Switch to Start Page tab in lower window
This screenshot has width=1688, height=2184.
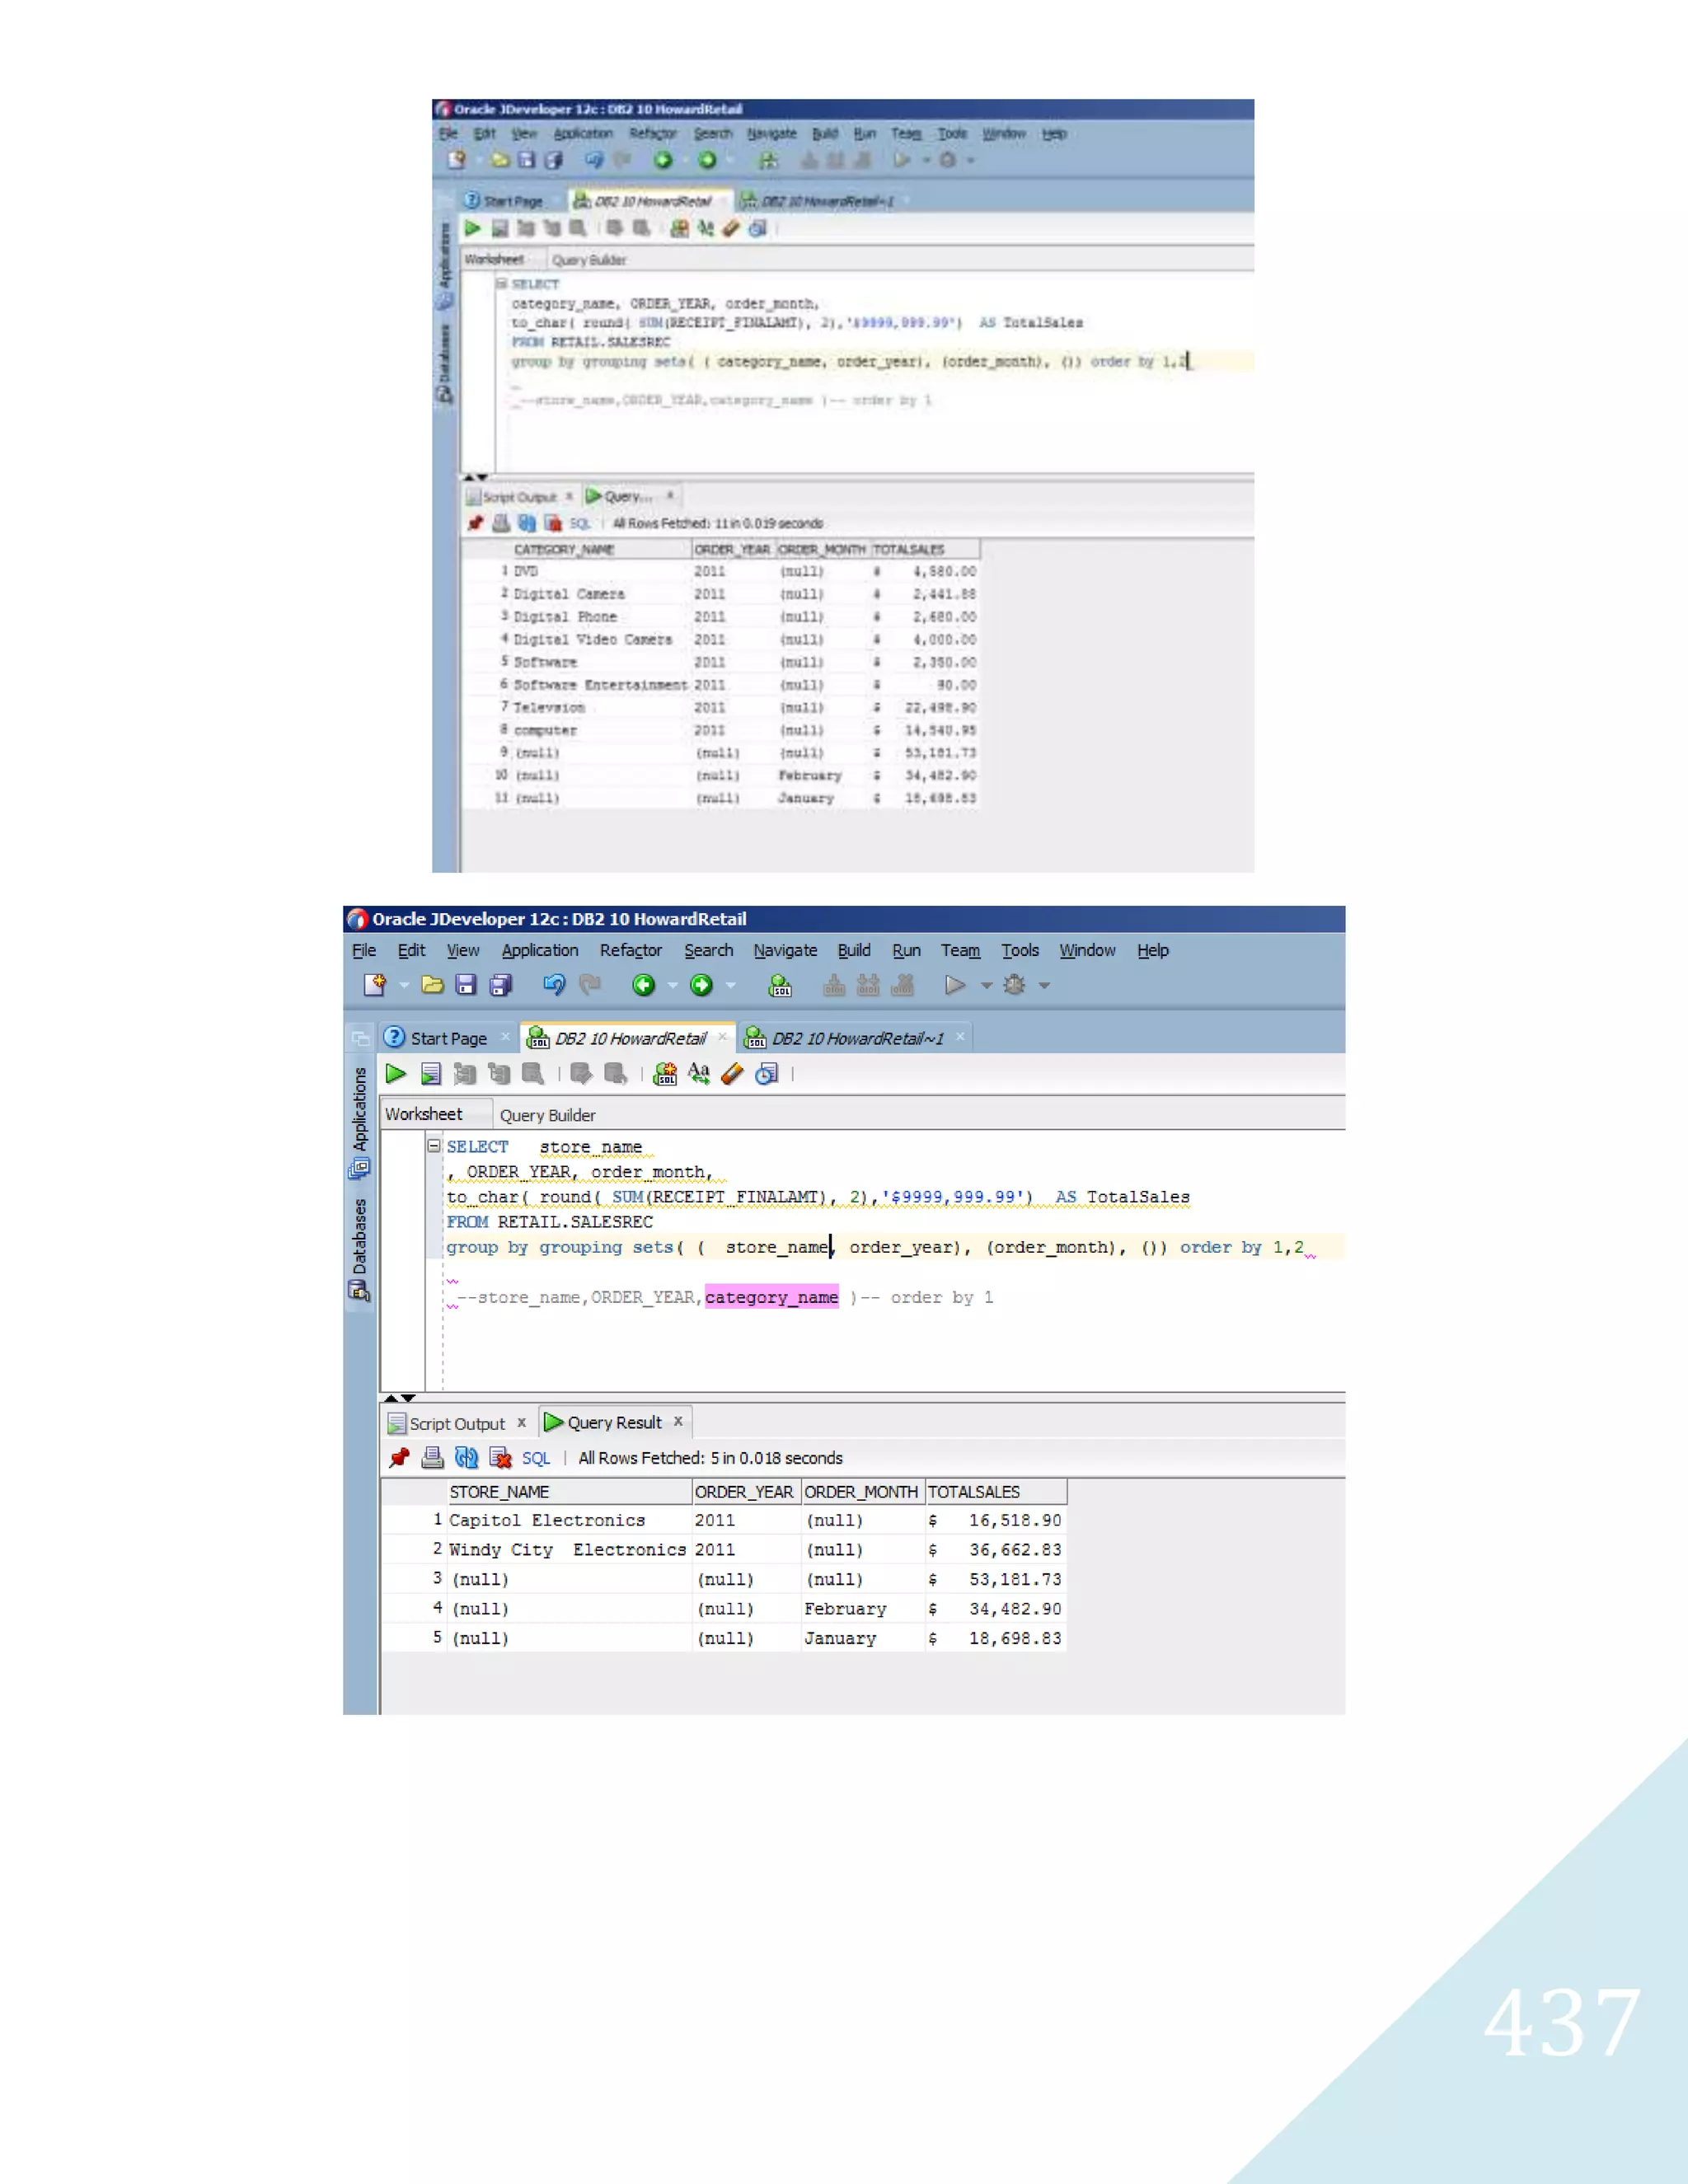(448, 1038)
